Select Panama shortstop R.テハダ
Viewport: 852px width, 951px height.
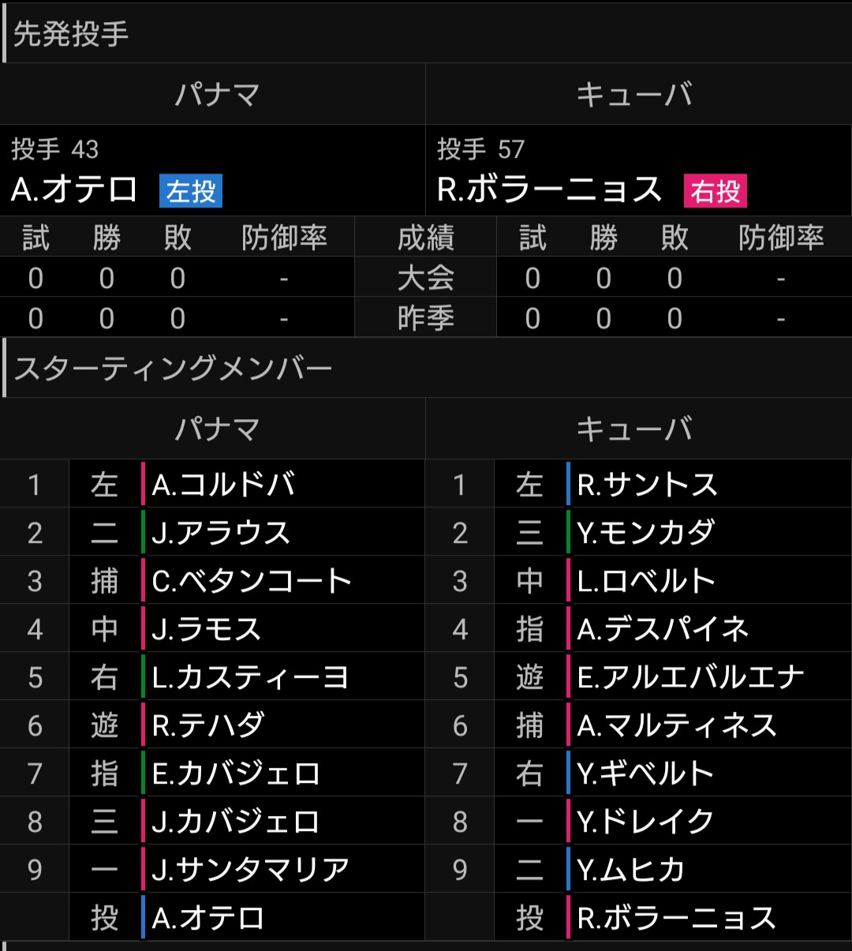point(208,725)
